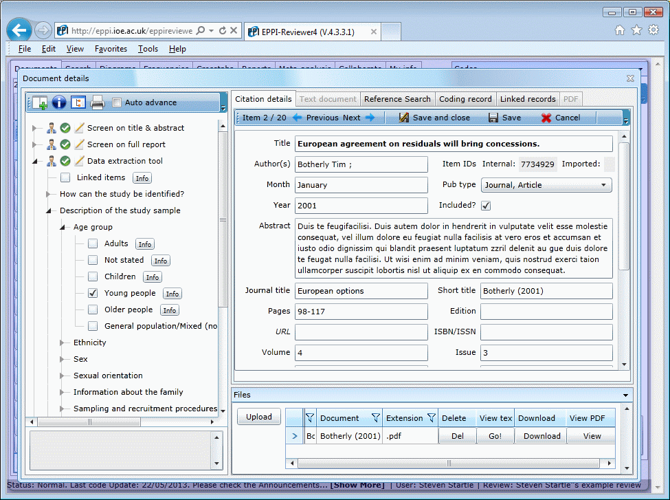
Task: Click the Journal title input field
Action: click(x=361, y=291)
